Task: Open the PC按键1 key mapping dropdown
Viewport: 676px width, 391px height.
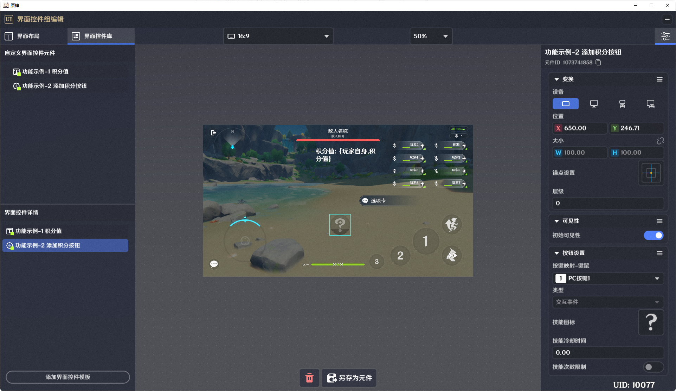Action: coord(608,278)
